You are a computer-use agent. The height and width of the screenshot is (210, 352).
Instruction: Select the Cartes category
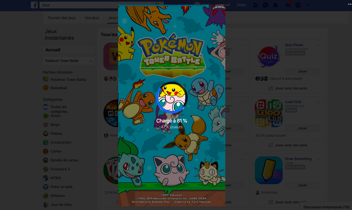(56, 151)
